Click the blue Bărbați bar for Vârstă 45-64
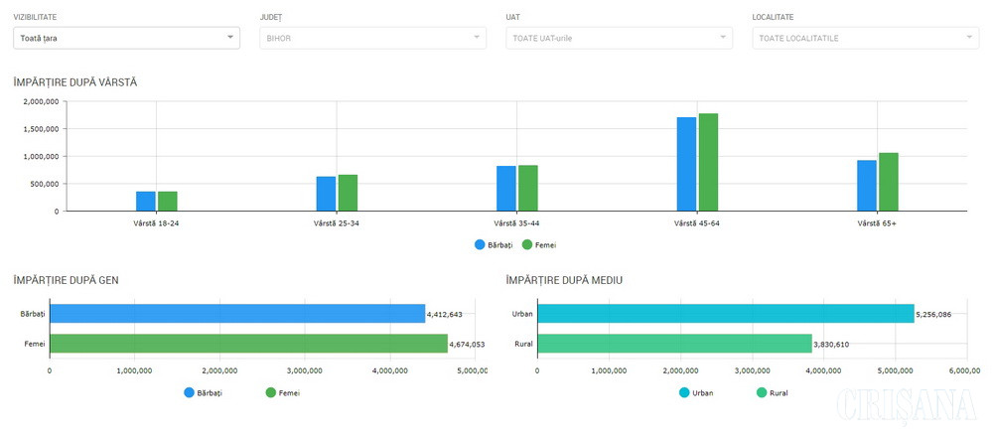This screenshot has height=437, width=993. pos(686,165)
